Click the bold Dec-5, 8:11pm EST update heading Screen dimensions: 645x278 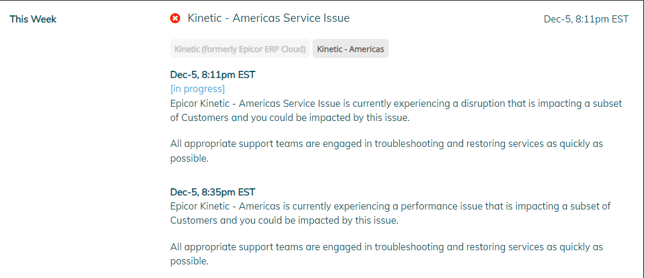point(213,75)
